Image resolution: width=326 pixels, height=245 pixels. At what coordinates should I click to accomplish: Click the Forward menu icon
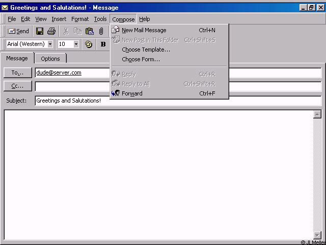116,93
